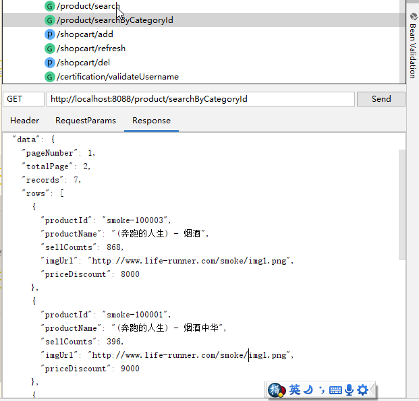Open the soft keyboard icon
The height and width of the screenshot is (401, 419).
click(x=335, y=390)
